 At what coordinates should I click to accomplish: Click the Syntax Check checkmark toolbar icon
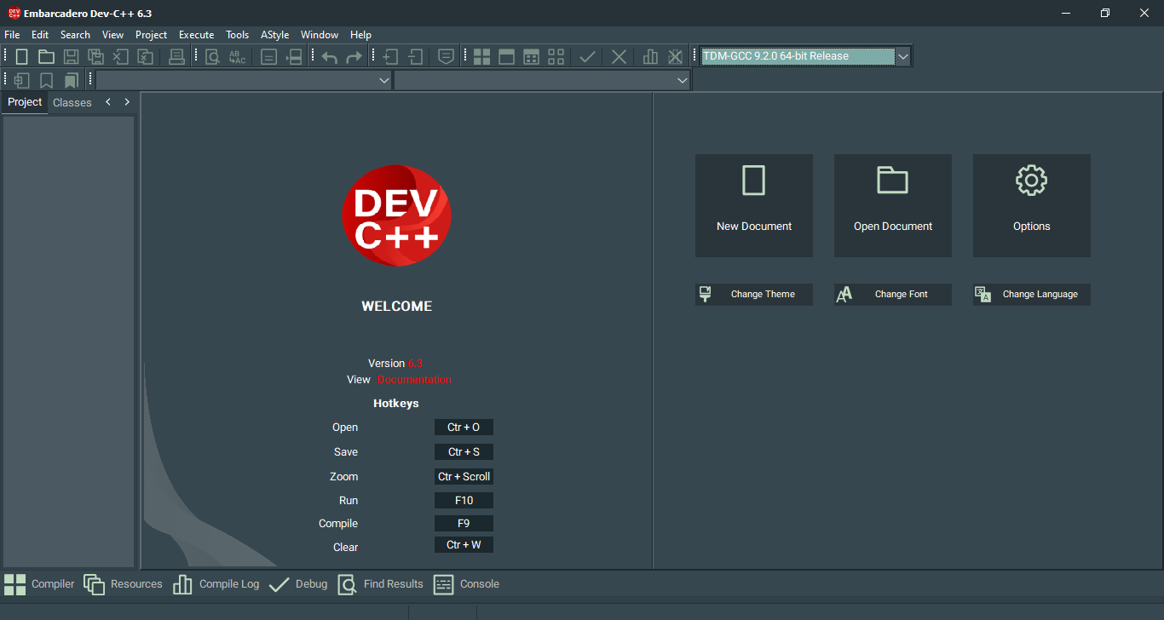pyautogui.click(x=587, y=57)
